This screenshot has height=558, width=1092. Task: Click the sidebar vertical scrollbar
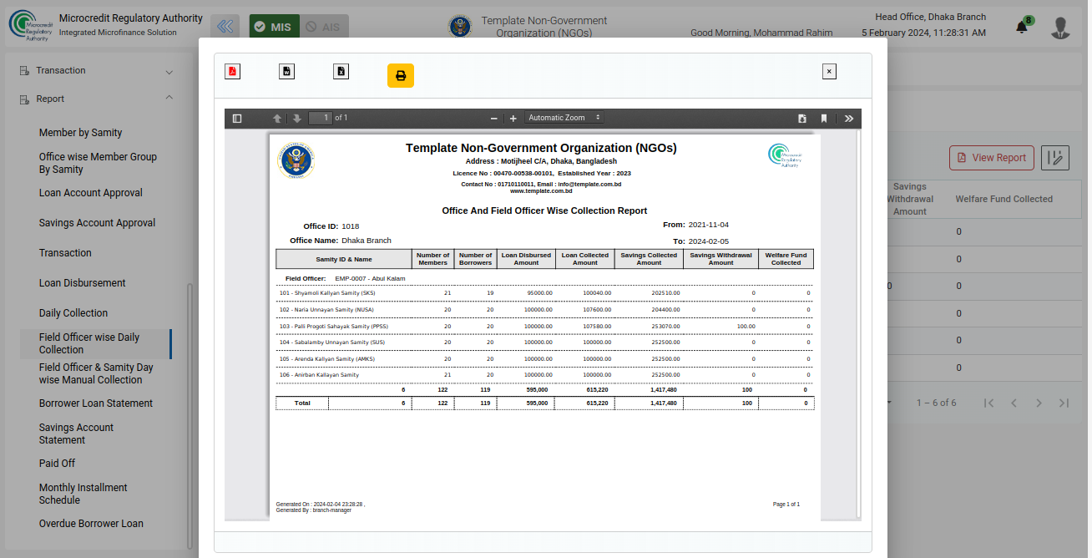click(x=190, y=416)
